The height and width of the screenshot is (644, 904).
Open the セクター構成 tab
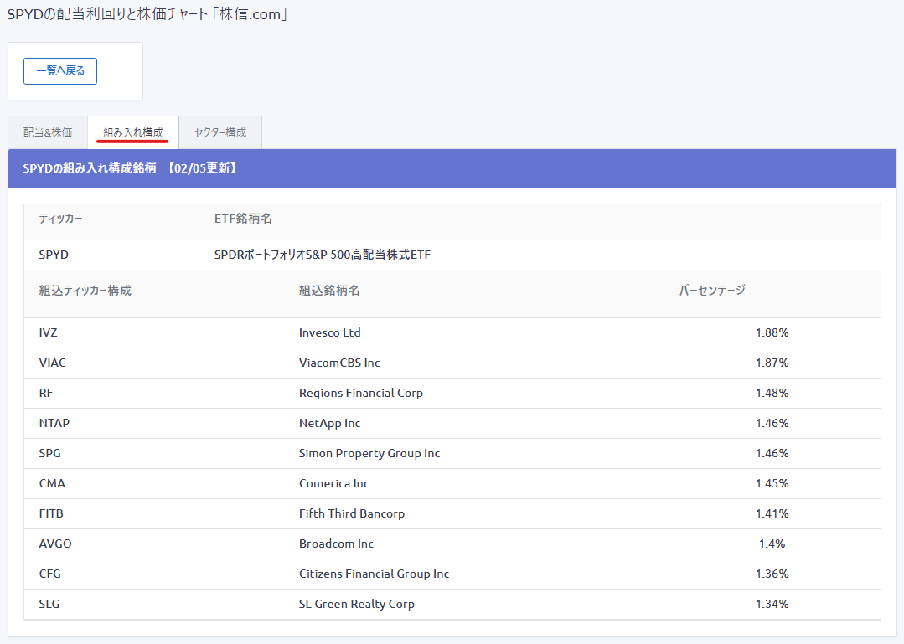point(220,132)
